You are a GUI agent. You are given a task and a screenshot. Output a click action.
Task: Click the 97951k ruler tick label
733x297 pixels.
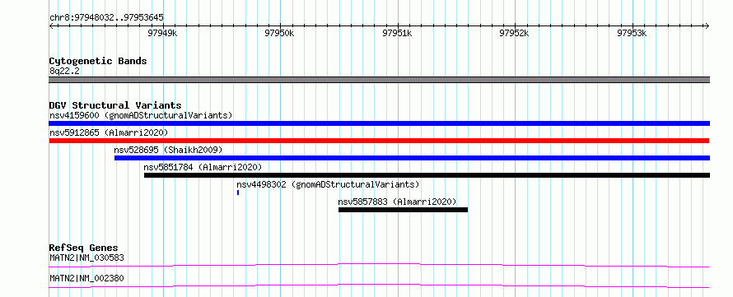click(x=397, y=33)
